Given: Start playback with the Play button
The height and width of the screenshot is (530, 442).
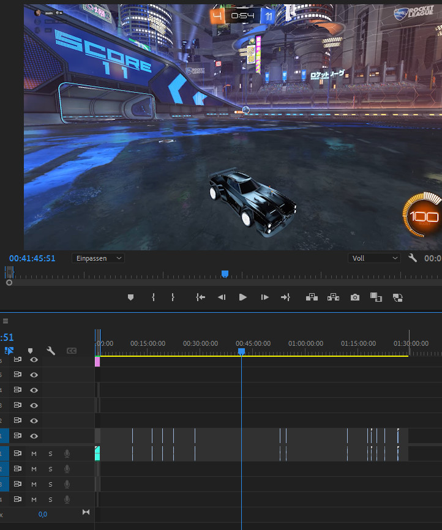Looking at the screenshot, I should pos(243,297).
